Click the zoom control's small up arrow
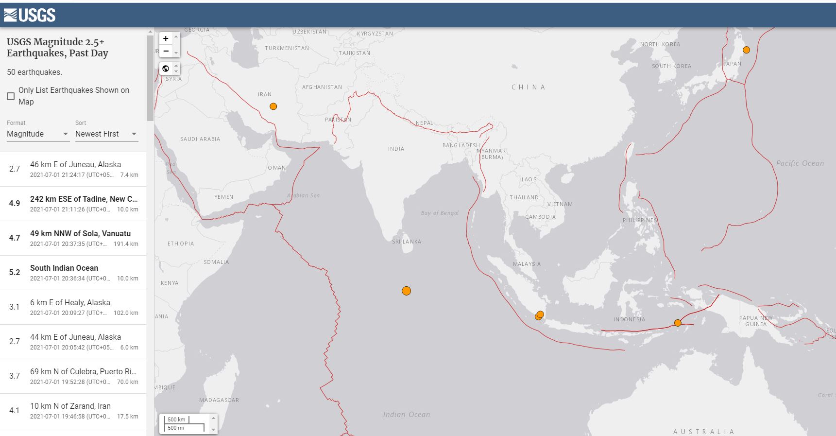Screen dimensions: 836x436 (x=176, y=36)
